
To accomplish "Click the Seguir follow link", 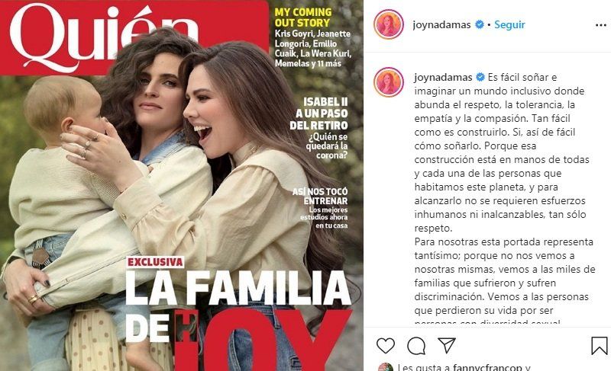I will pos(509,24).
